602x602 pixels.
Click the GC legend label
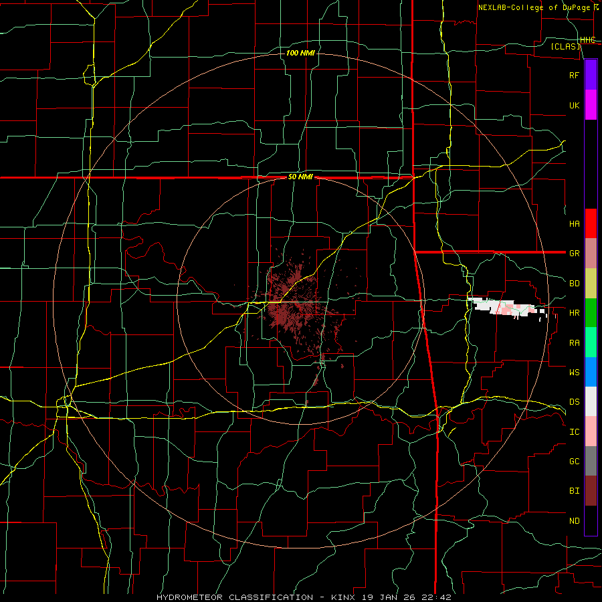click(x=574, y=462)
